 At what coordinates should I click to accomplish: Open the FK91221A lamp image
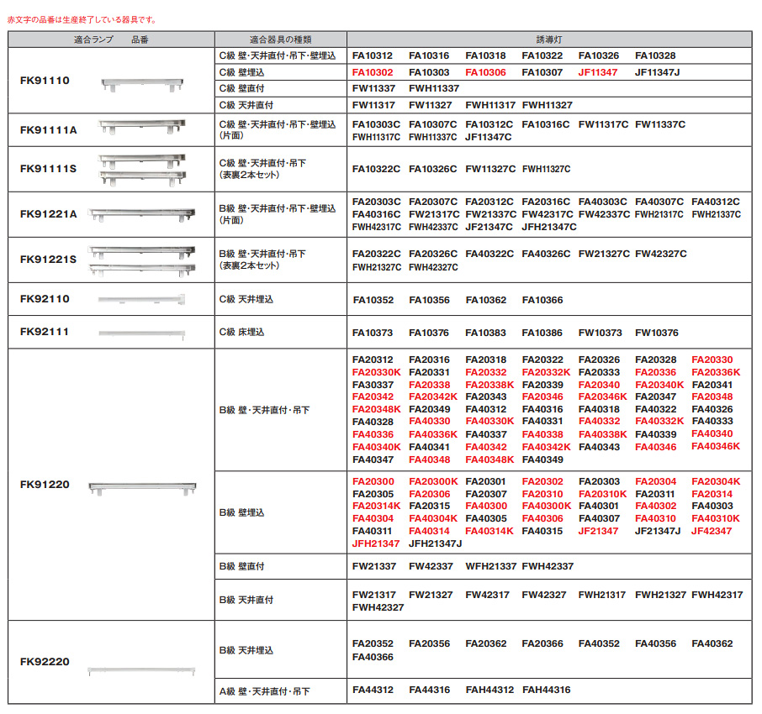[x=141, y=213]
